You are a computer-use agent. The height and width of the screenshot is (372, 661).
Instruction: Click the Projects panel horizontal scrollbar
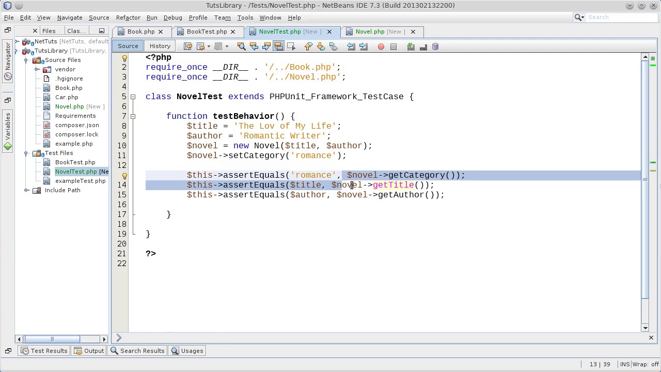(x=52, y=339)
